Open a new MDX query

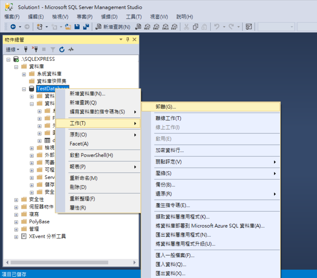pyautogui.click(x=147, y=27)
